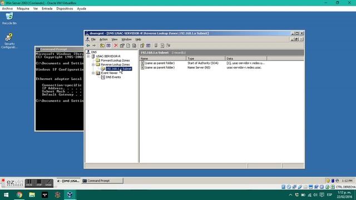Sort records by the Data column header

(246, 58)
